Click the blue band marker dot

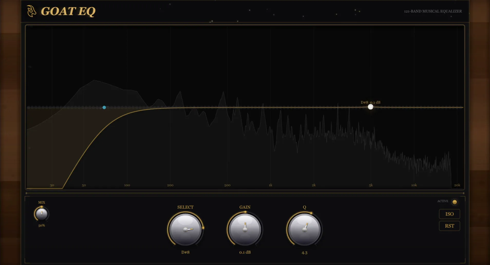click(104, 107)
